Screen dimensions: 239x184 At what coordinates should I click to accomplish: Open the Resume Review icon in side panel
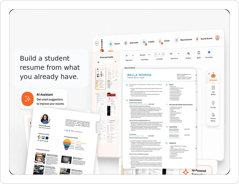pos(213,114)
